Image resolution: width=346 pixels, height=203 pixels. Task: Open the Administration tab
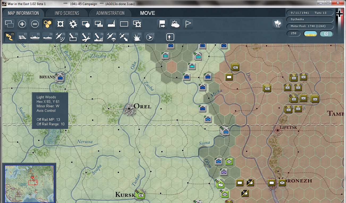(x=110, y=13)
